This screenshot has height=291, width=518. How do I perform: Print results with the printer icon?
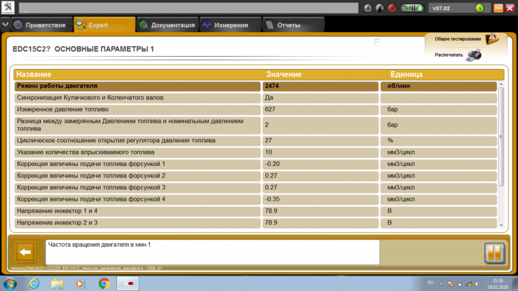473,55
